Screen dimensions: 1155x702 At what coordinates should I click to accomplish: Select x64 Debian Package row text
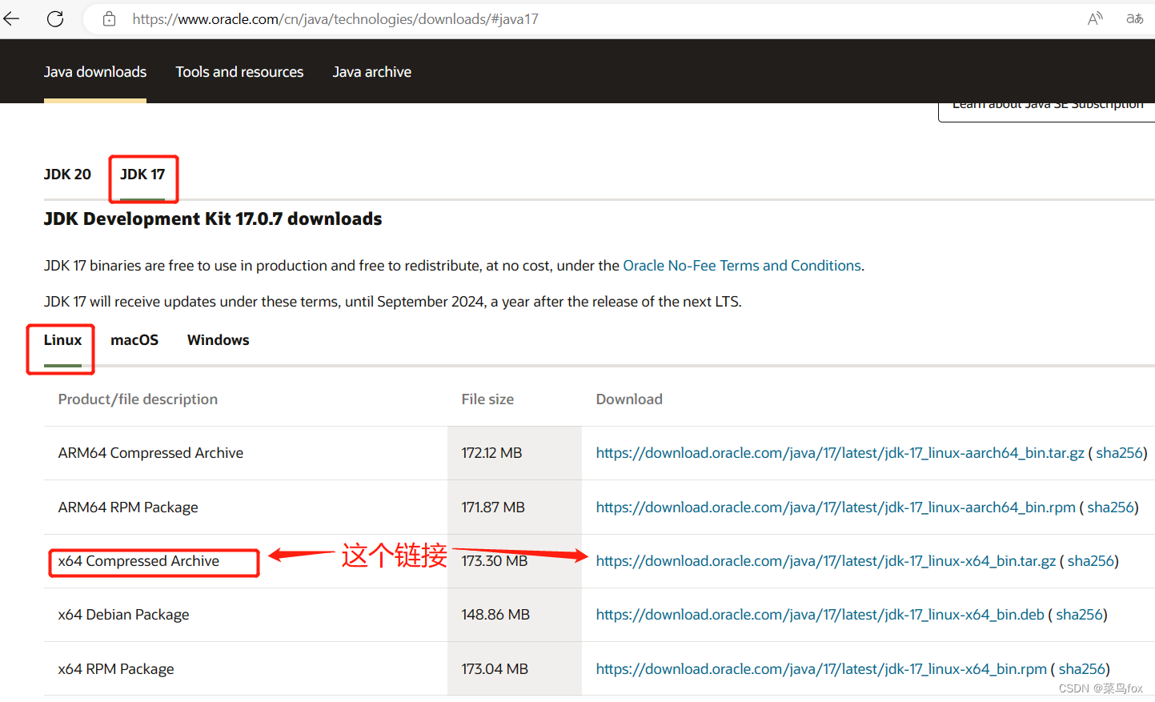point(124,615)
